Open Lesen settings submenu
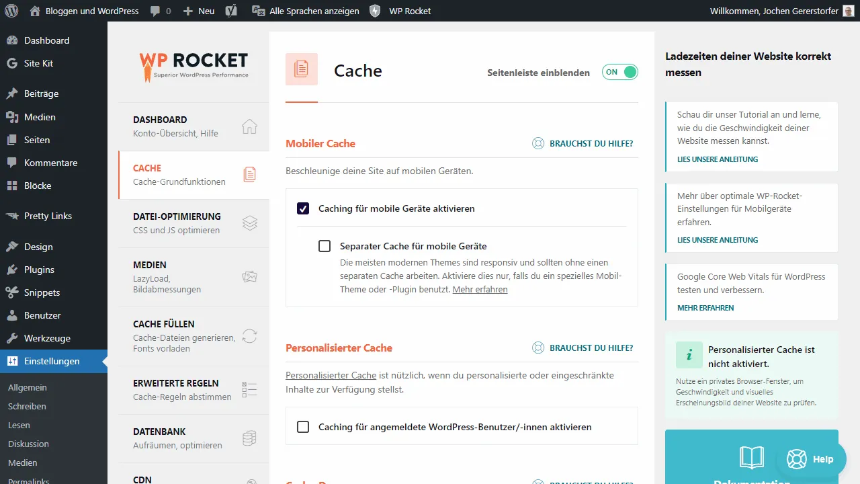860x484 pixels. pyautogui.click(x=19, y=425)
